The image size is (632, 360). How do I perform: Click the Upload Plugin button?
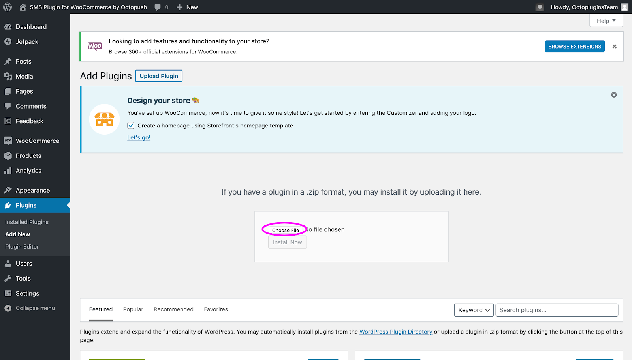pos(159,76)
